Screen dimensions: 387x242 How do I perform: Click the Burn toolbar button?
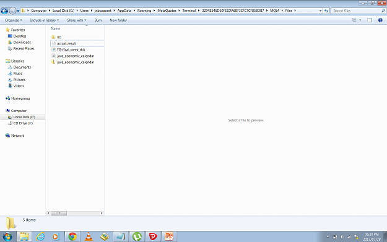click(x=98, y=20)
